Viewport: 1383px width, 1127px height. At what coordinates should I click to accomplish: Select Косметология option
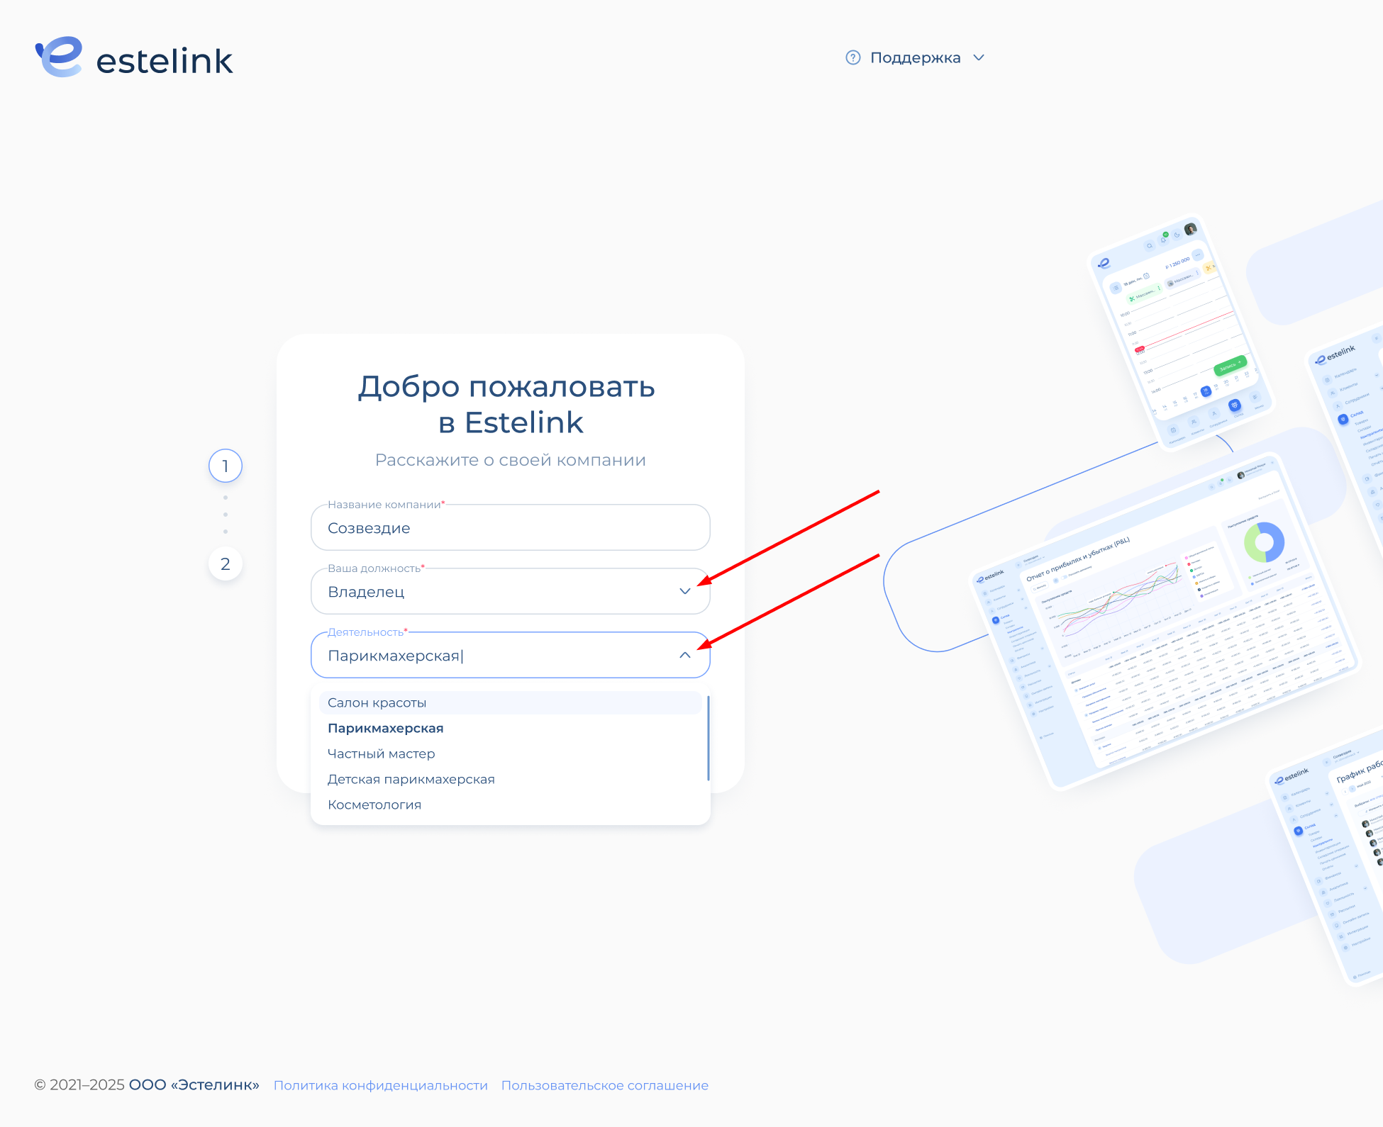tap(510, 804)
